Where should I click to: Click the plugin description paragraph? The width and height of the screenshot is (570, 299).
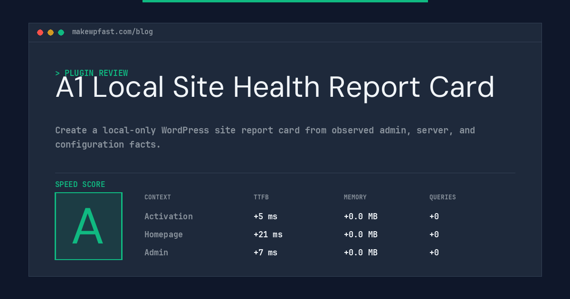pos(265,137)
